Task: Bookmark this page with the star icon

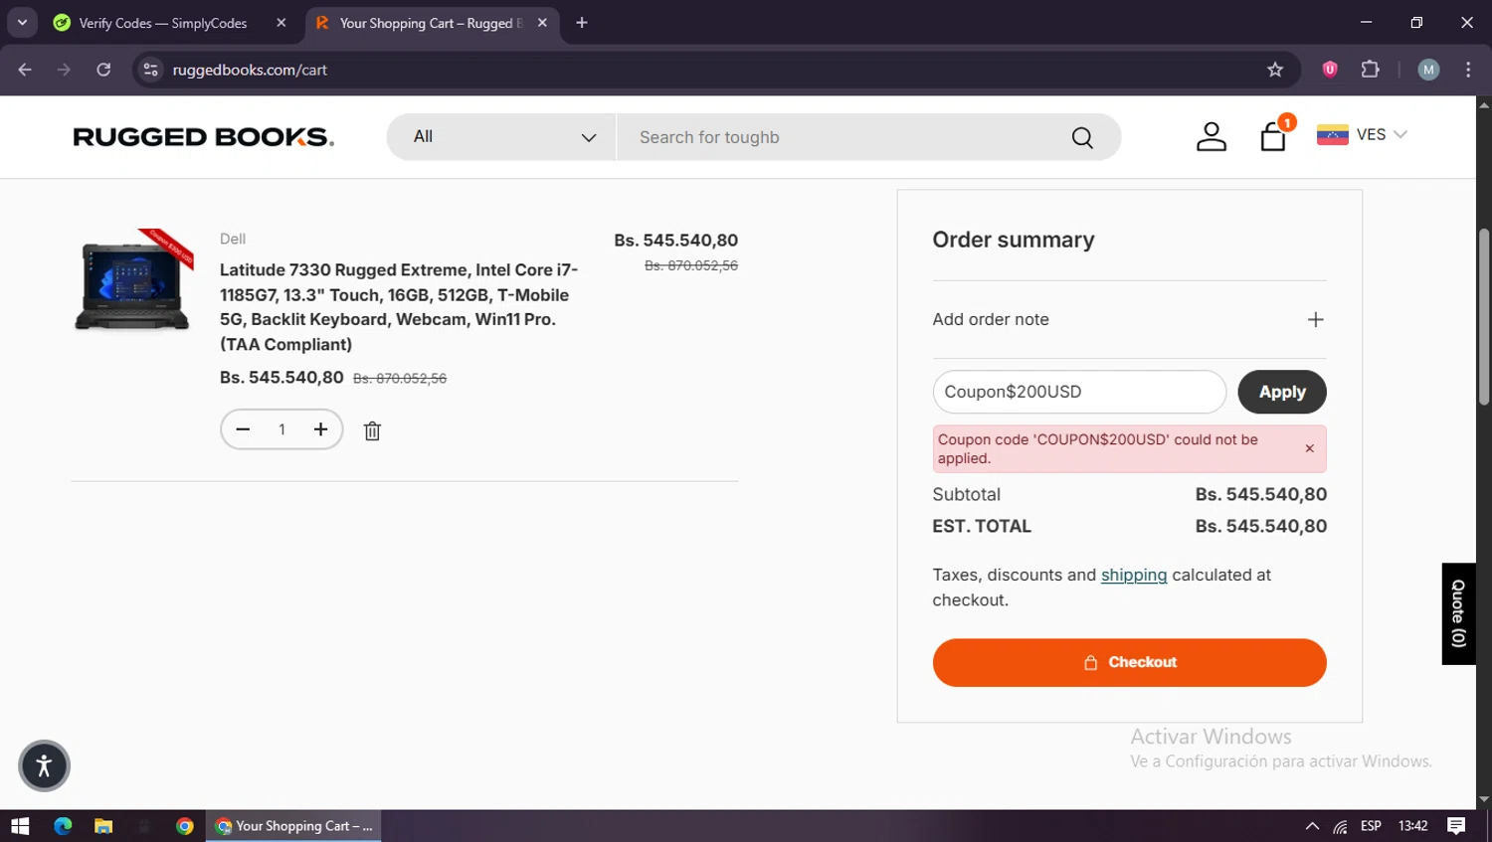Action: pyautogui.click(x=1275, y=70)
